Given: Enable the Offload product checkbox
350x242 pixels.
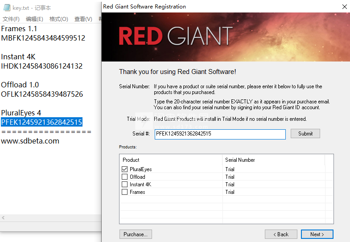Looking at the screenshot, I should (124, 177).
